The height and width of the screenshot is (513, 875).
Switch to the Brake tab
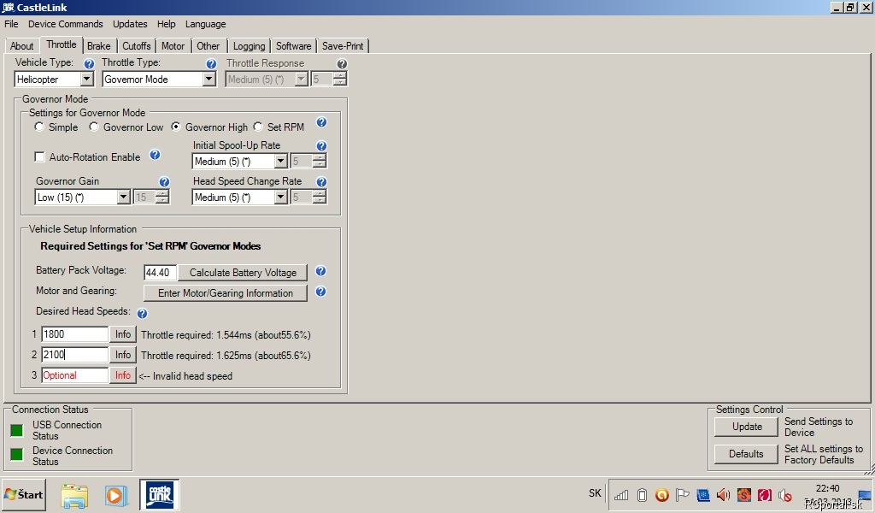(99, 46)
